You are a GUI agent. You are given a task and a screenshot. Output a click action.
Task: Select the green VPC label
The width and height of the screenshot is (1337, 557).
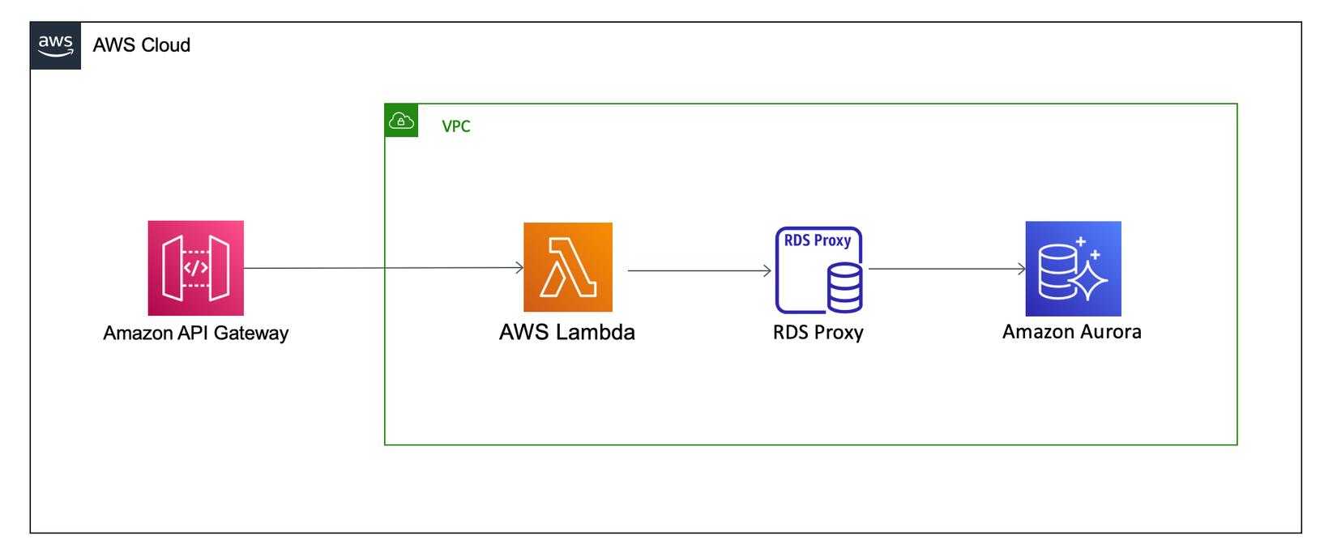(455, 126)
